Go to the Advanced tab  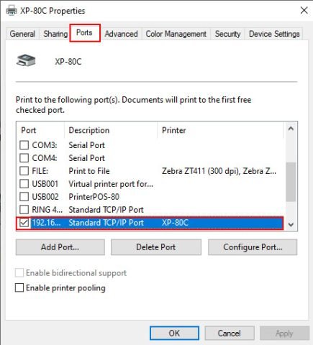121,34
